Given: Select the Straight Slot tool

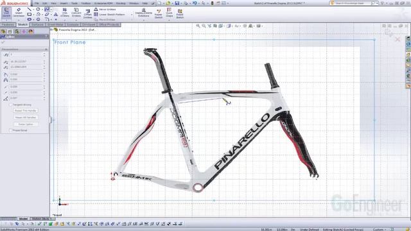Looking at the screenshot, I should click(30, 19).
